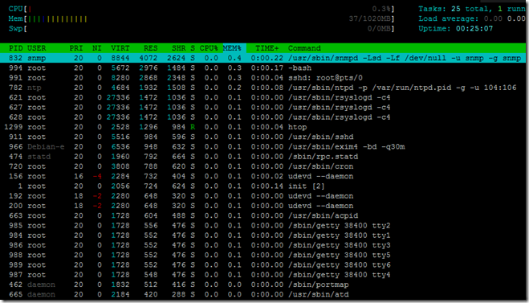Select rsyslogd row with PID 621
This screenshot has width=529, height=303.
[262, 97]
